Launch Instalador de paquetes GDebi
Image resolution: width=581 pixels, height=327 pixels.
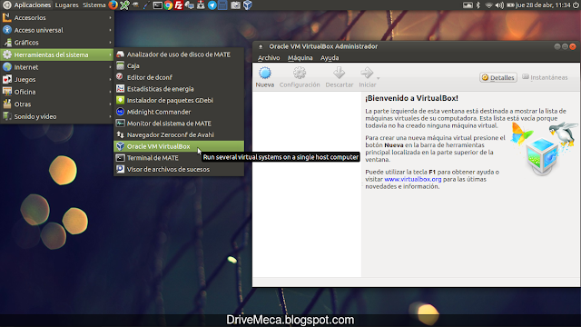179,100
